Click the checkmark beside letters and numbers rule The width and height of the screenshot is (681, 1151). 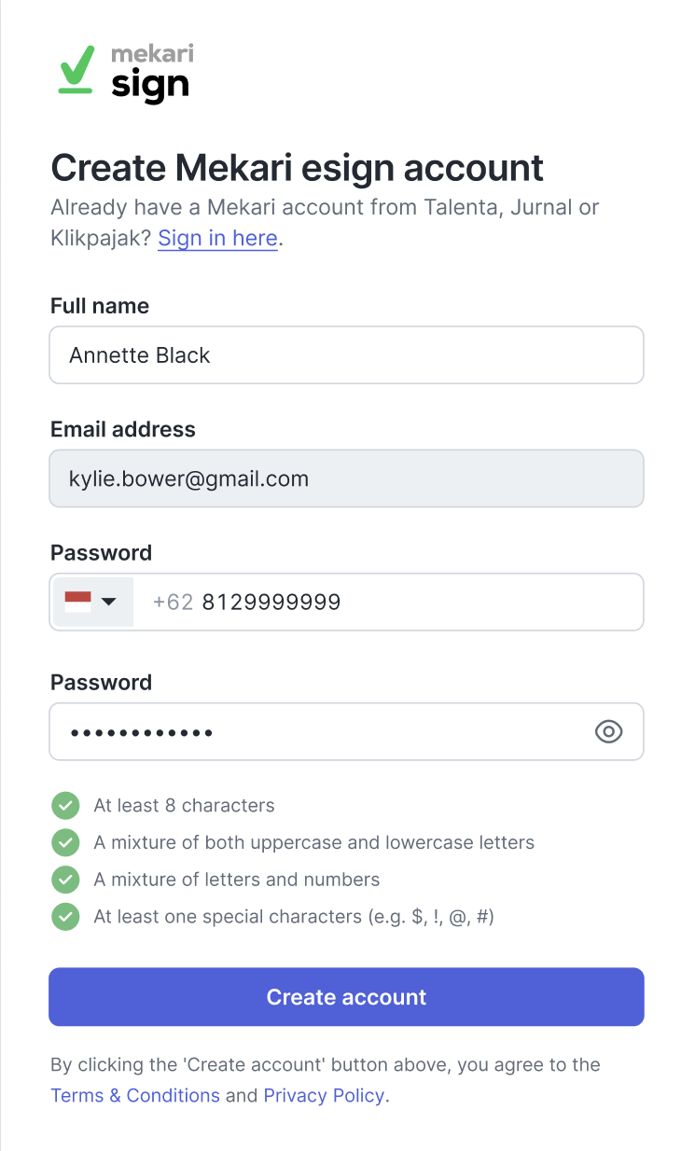[x=65, y=880]
